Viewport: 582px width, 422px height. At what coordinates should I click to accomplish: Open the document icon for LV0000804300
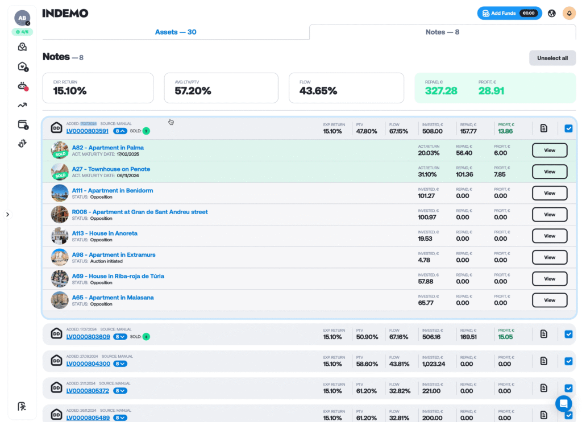click(x=544, y=361)
